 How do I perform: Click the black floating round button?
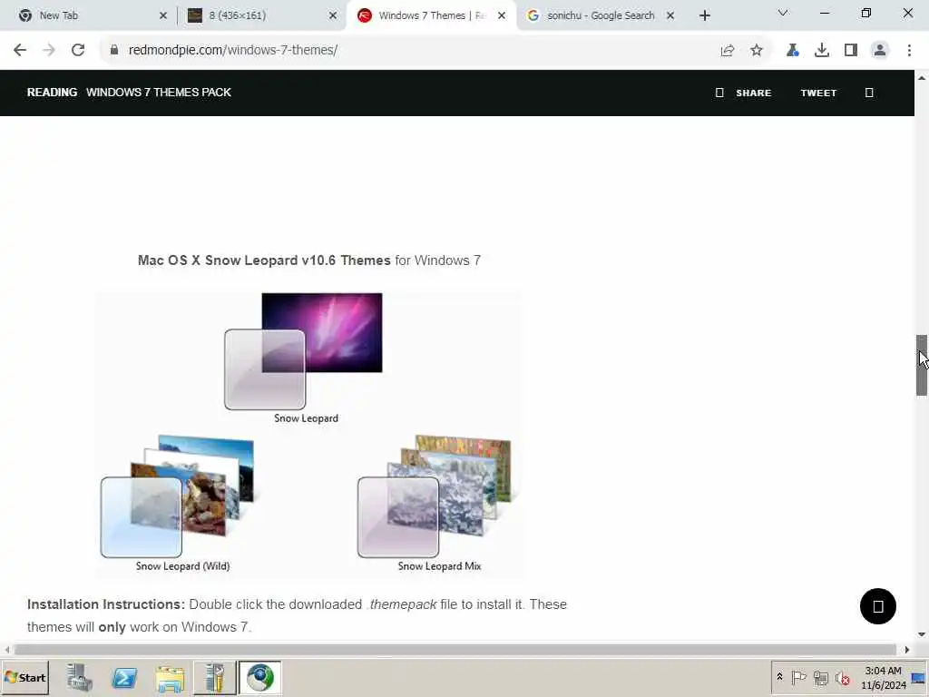pyautogui.click(x=877, y=605)
